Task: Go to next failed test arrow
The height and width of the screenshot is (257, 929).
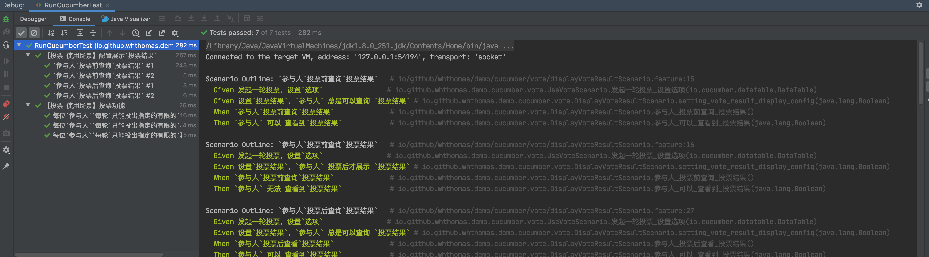Action: tap(123, 33)
